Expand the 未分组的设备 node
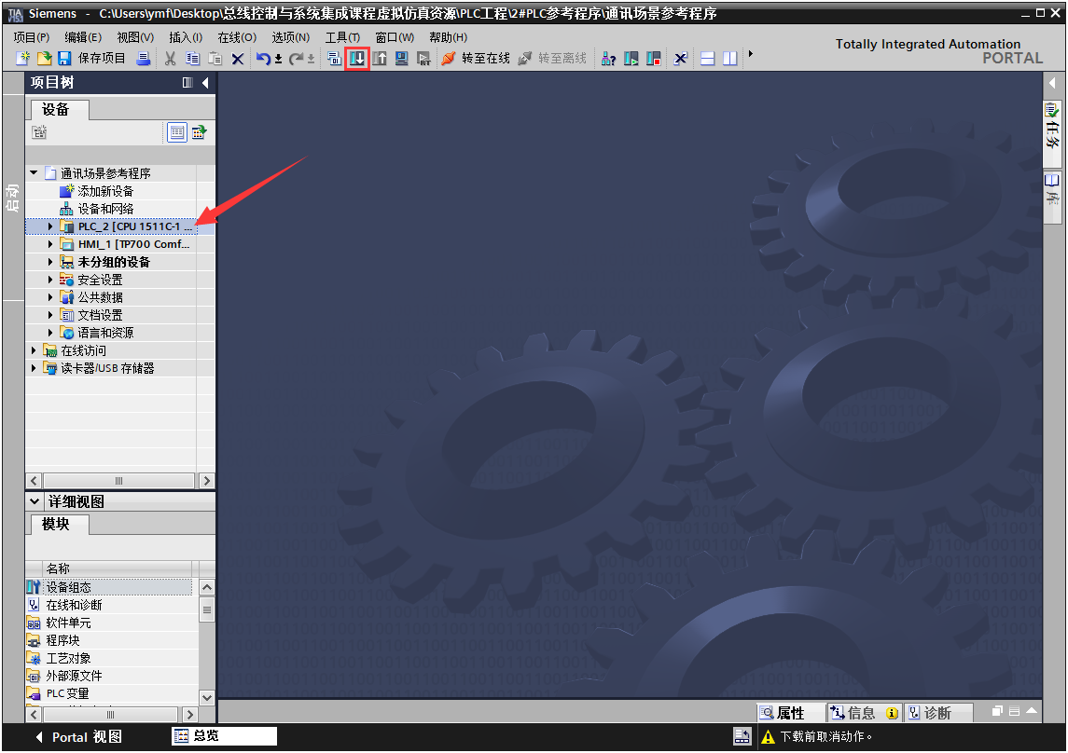This screenshot has width=1068, height=753. point(50,261)
